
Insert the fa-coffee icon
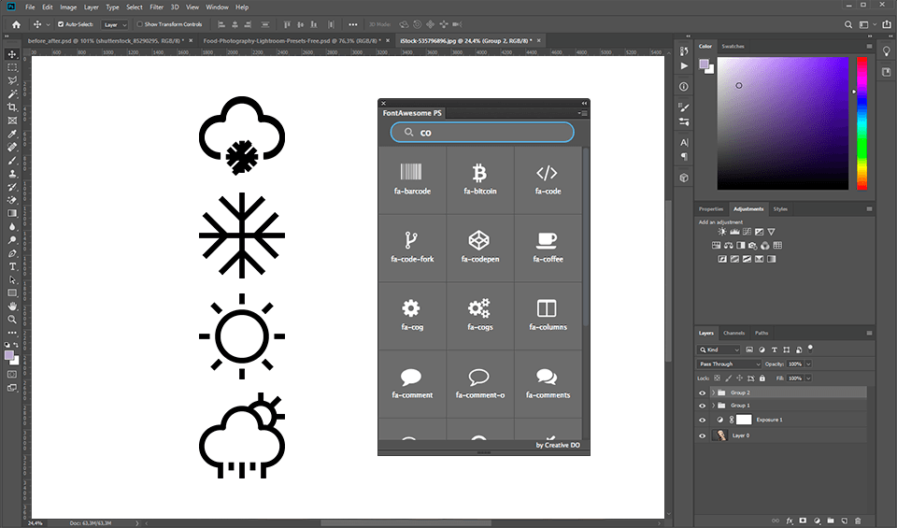pos(548,248)
